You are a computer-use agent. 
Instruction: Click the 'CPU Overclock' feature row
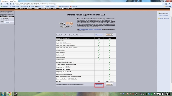click(86, 50)
